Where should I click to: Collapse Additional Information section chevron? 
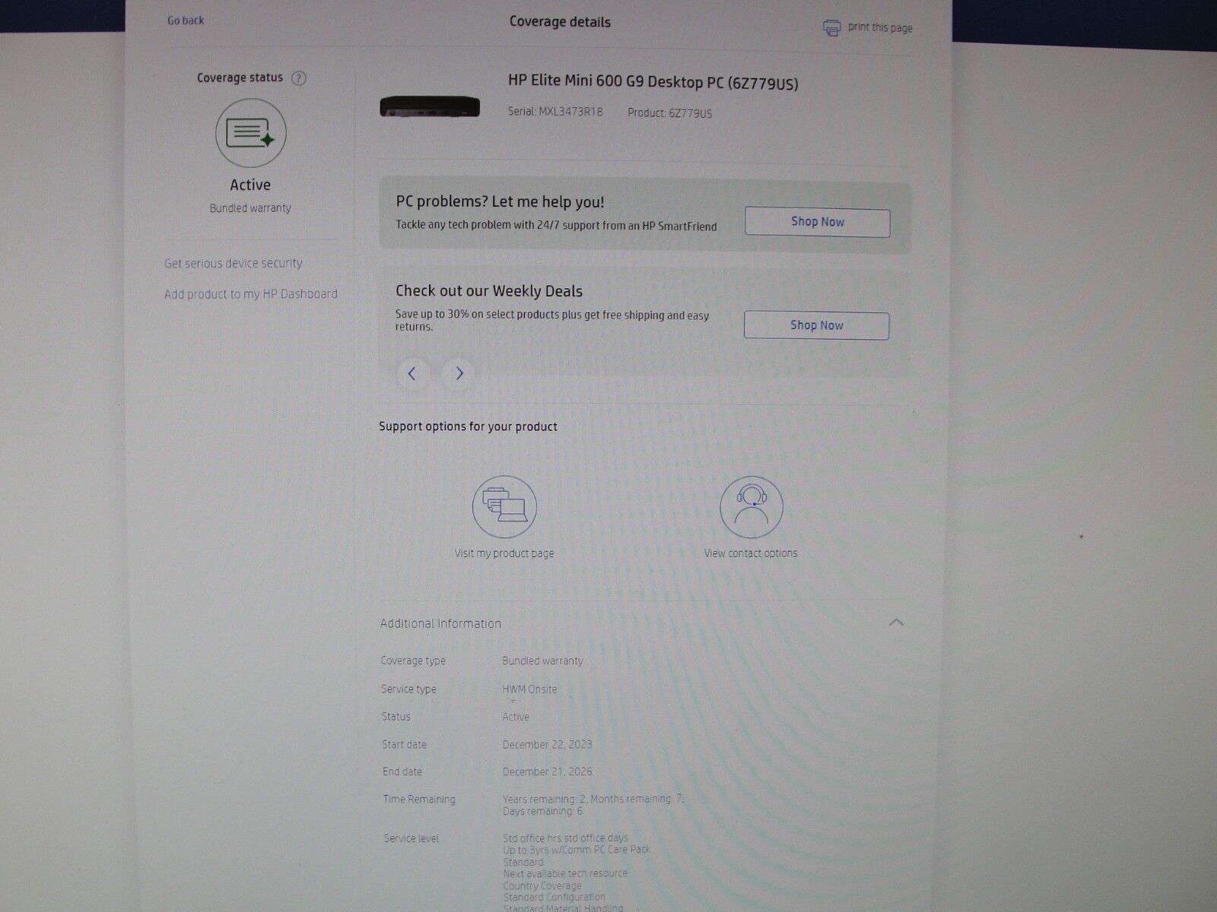[x=896, y=622]
